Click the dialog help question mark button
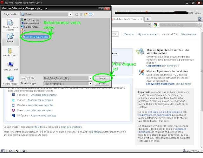The height and width of the screenshot is (158, 203). [101, 9]
